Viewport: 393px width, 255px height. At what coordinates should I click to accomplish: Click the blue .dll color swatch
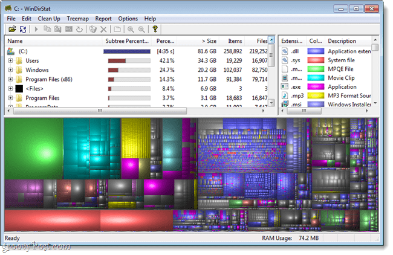coord(316,51)
